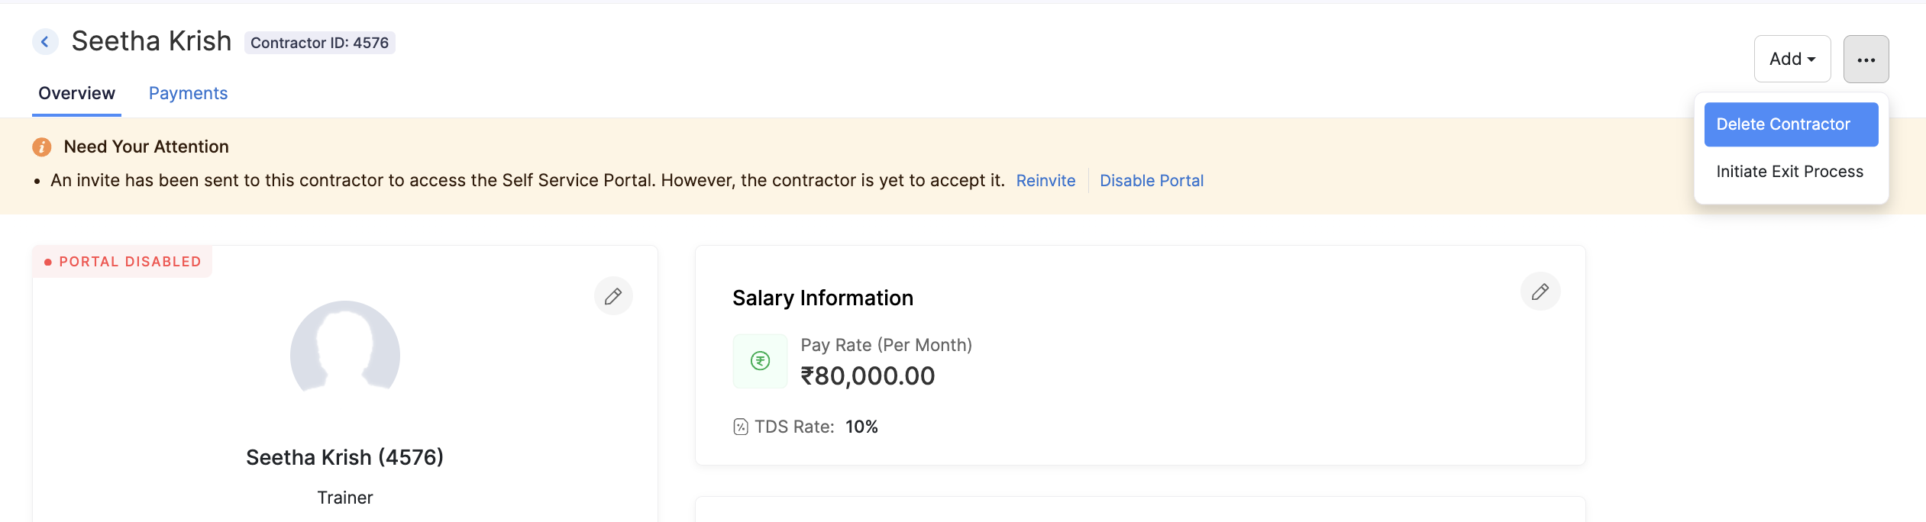Viewport: 1926px width, 522px height.
Task: Click the contractor profile avatar image
Action: tap(345, 347)
